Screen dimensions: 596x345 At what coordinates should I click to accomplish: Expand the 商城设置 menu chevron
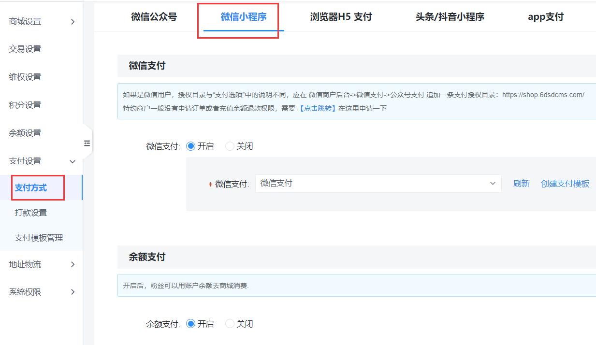point(73,21)
